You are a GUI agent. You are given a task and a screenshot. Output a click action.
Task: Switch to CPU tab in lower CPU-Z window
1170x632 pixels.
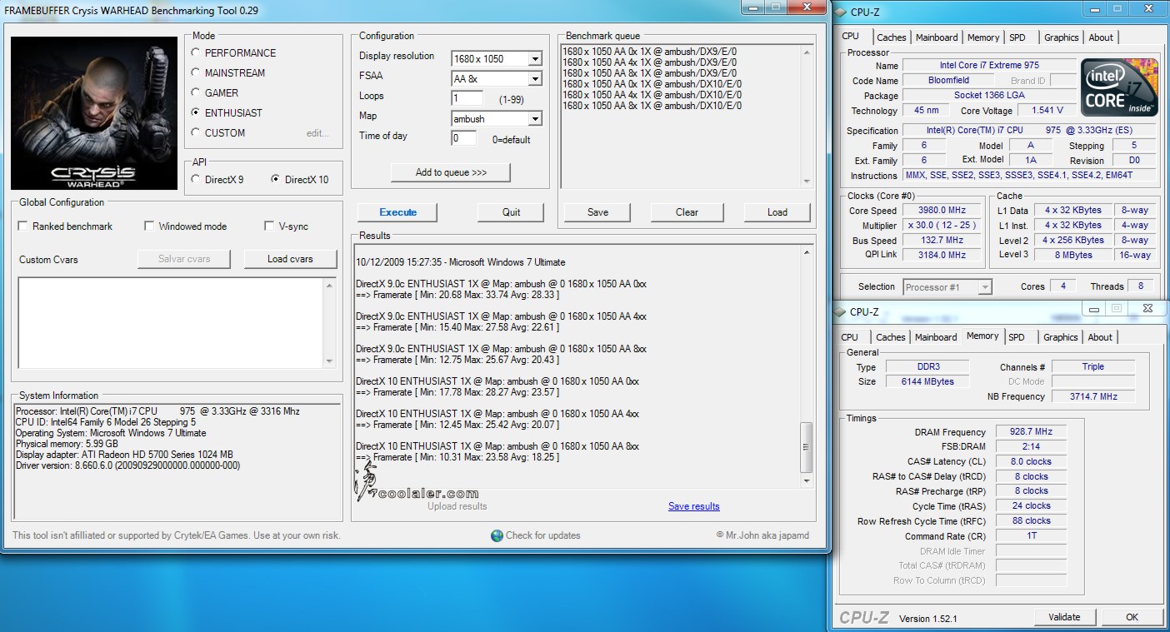[x=850, y=337]
